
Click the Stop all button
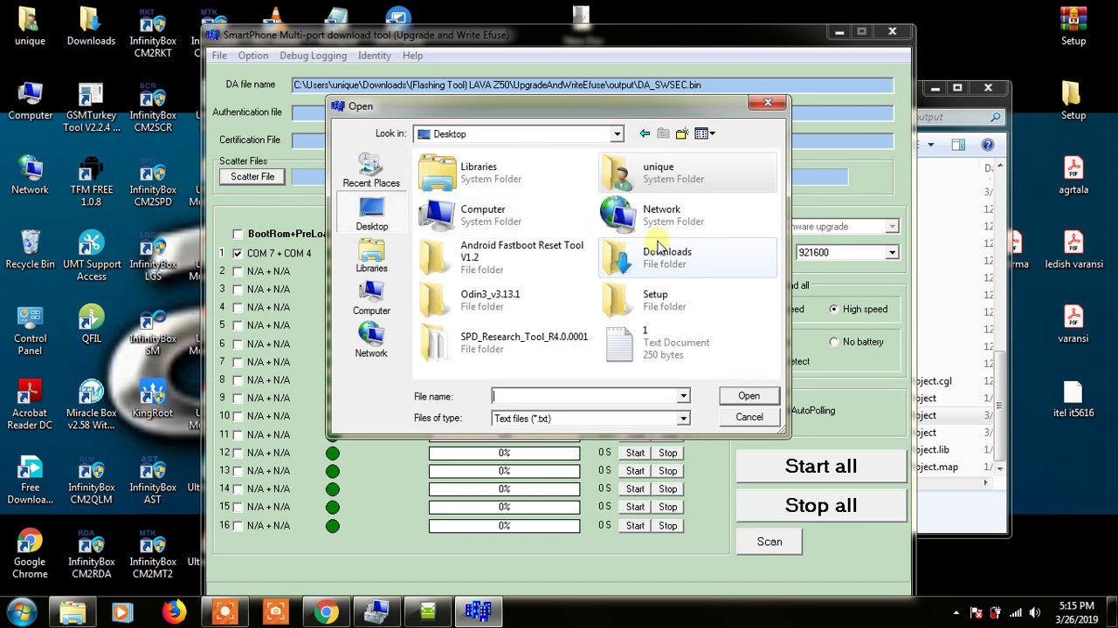[x=821, y=505]
